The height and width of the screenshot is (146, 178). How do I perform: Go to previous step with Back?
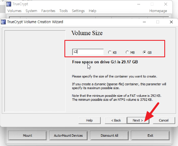tap(116, 120)
